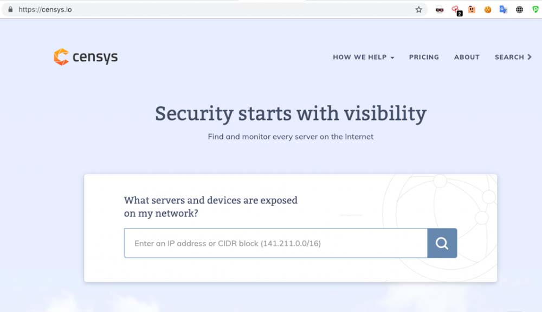Click the Search chevron arrow

(x=529, y=57)
